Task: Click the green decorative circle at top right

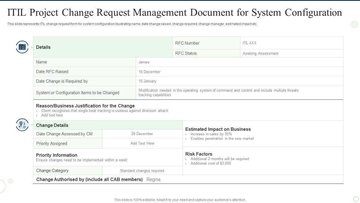Action: click(x=354, y=25)
